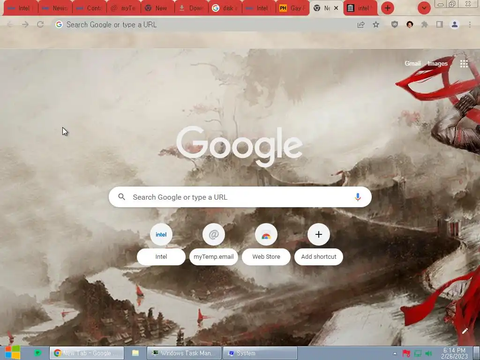Switch to Windows Task Manager in taskbar
Image resolution: width=480 pixels, height=360 pixels.
click(x=184, y=353)
